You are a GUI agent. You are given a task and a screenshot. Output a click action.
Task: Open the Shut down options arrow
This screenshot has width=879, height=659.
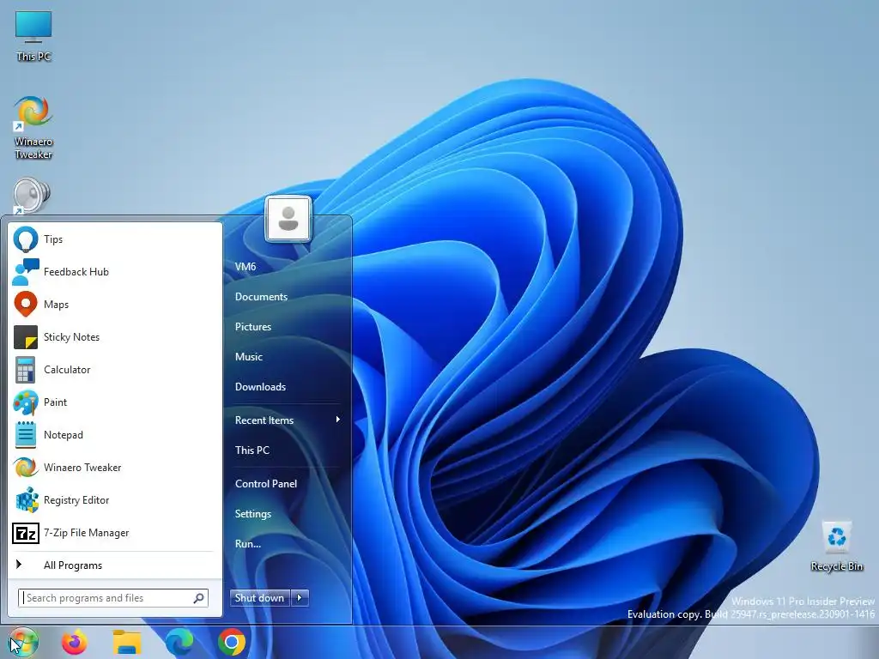(x=300, y=598)
